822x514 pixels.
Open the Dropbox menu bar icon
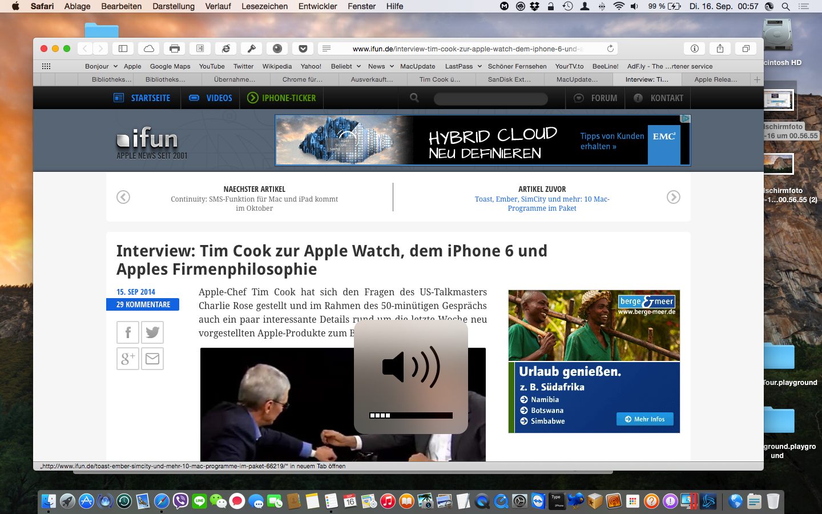coord(535,6)
